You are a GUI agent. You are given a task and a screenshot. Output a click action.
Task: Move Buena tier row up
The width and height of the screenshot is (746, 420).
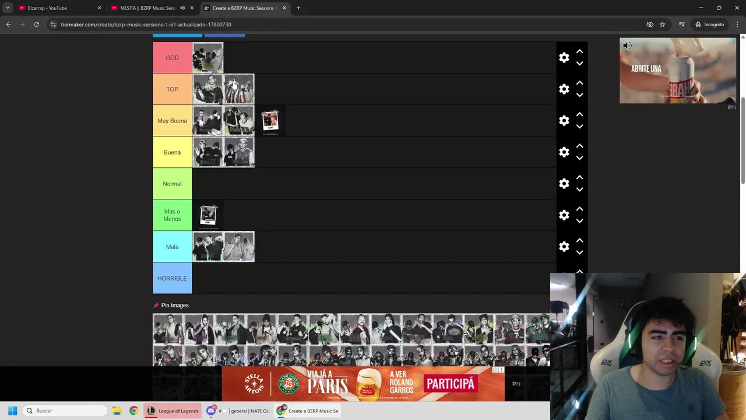pyautogui.click(x=579, y=146)
